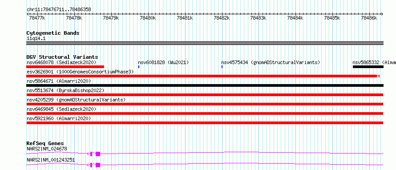Click the red nsv5513674 variant bar
The width and height of the screenshot is (396, 170).
pyautogui.click(x=205, y=95)
